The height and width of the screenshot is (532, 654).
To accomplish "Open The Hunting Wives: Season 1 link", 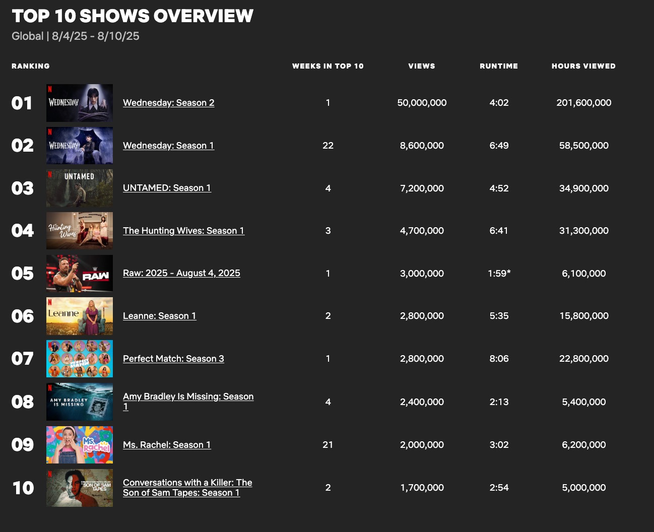I will click(x=184, y=231).
